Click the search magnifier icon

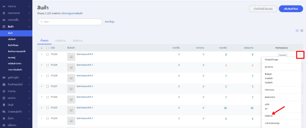[41, 22]
